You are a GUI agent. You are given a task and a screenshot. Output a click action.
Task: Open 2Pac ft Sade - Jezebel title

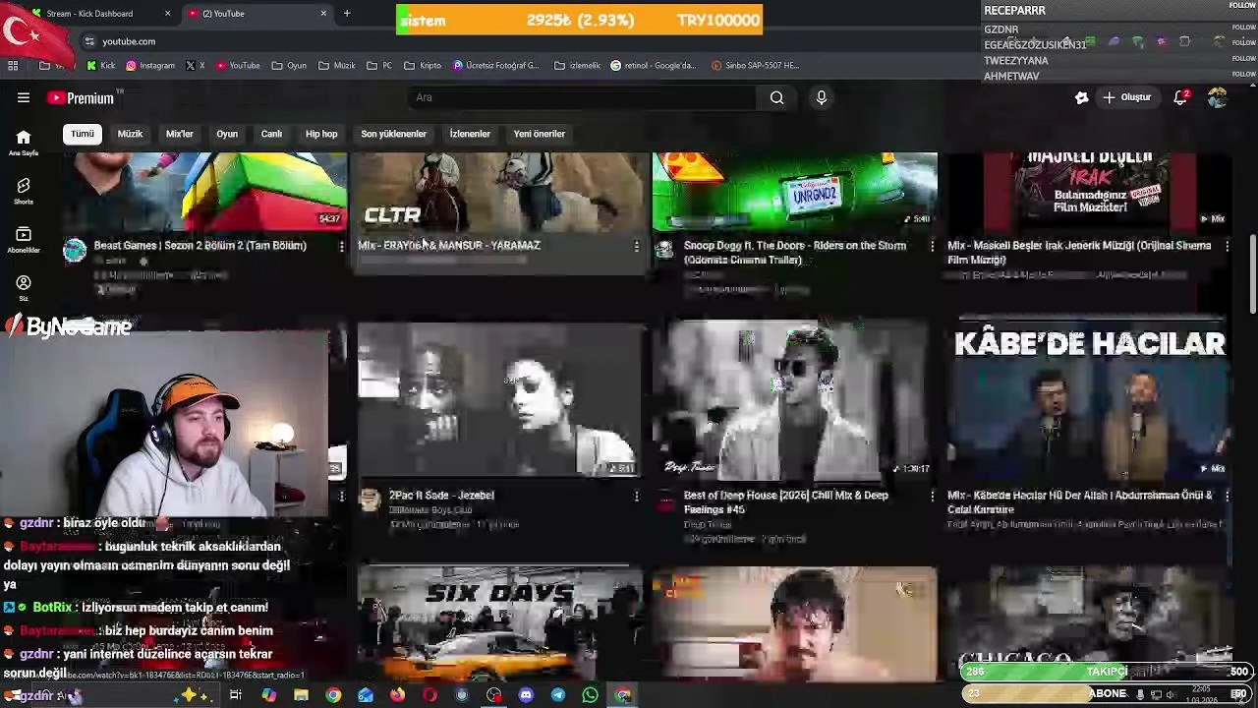(x=441, y=496)
